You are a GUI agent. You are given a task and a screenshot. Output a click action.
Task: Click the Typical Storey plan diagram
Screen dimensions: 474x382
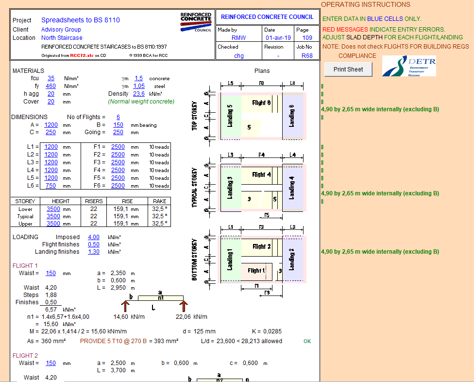[x=250, y=186]
